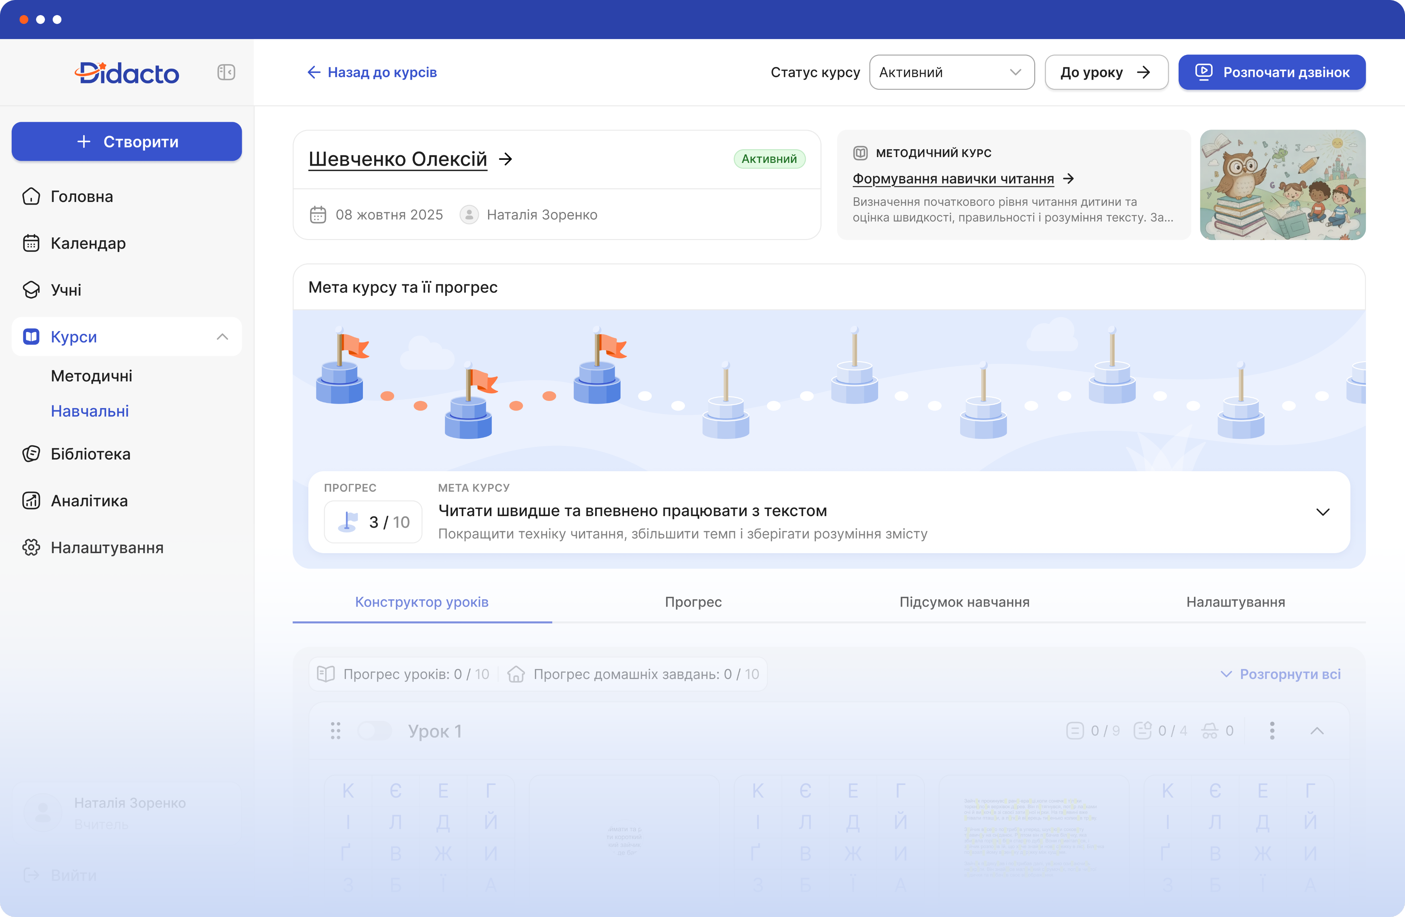Click the Курси book icon
This screenshot has width=1405, height=917.
click(x=31, y=336)
